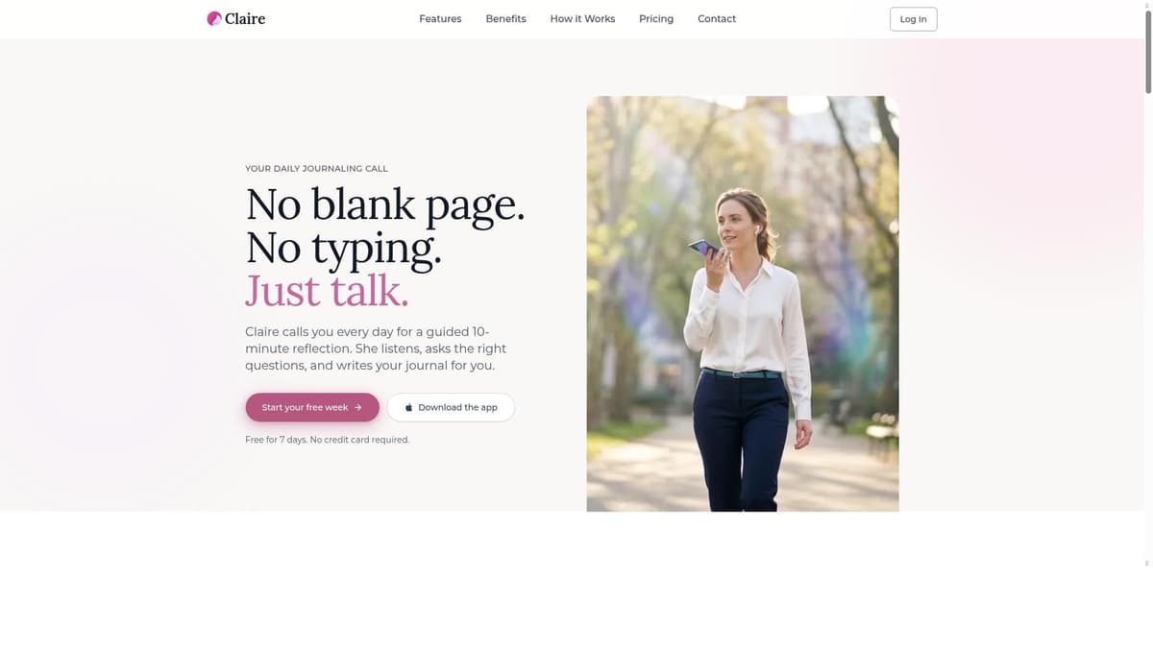Click the Log In button
This screenshot has width=1153, height=648.
tap(913, 19)
